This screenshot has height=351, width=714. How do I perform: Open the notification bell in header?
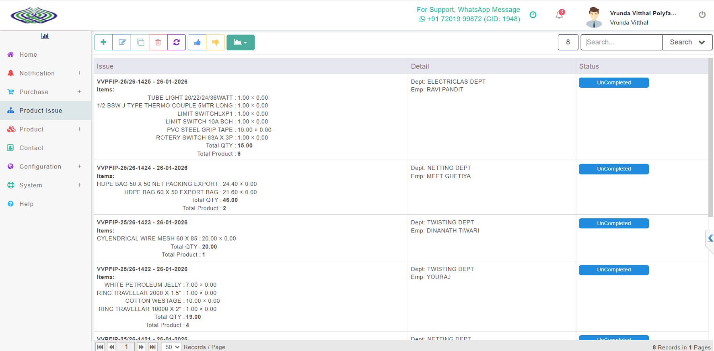coord(559,15)
